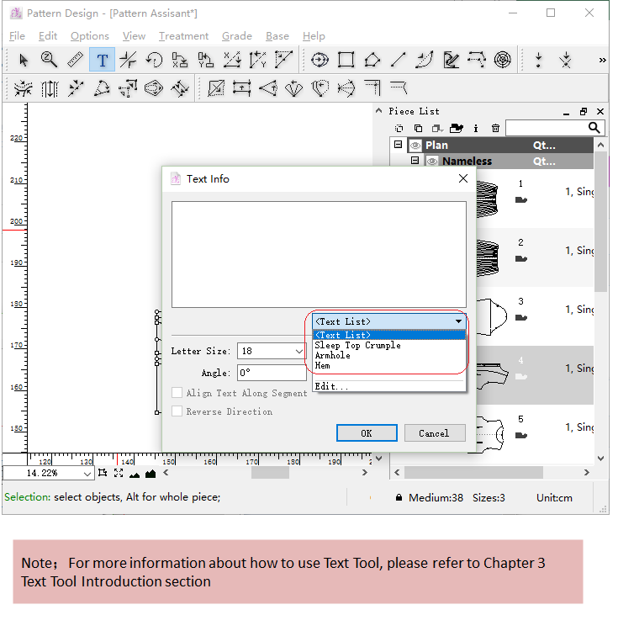This screenshot has height=631, width=618.
Task: Click the spiral target toolbar icon
Action: (x=502, y=60)
